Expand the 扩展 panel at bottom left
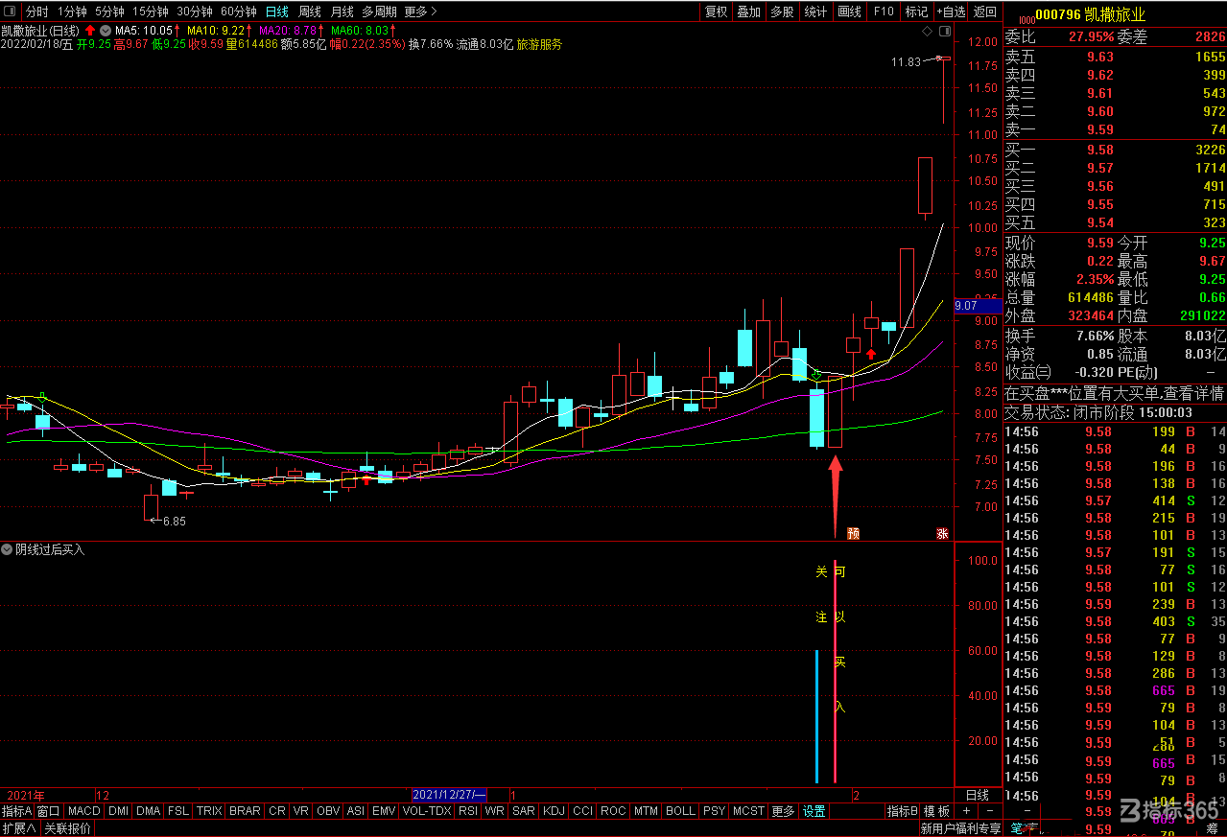This screenshot has height=837, width=1227. pyautogui.click(x=19, y=828)
